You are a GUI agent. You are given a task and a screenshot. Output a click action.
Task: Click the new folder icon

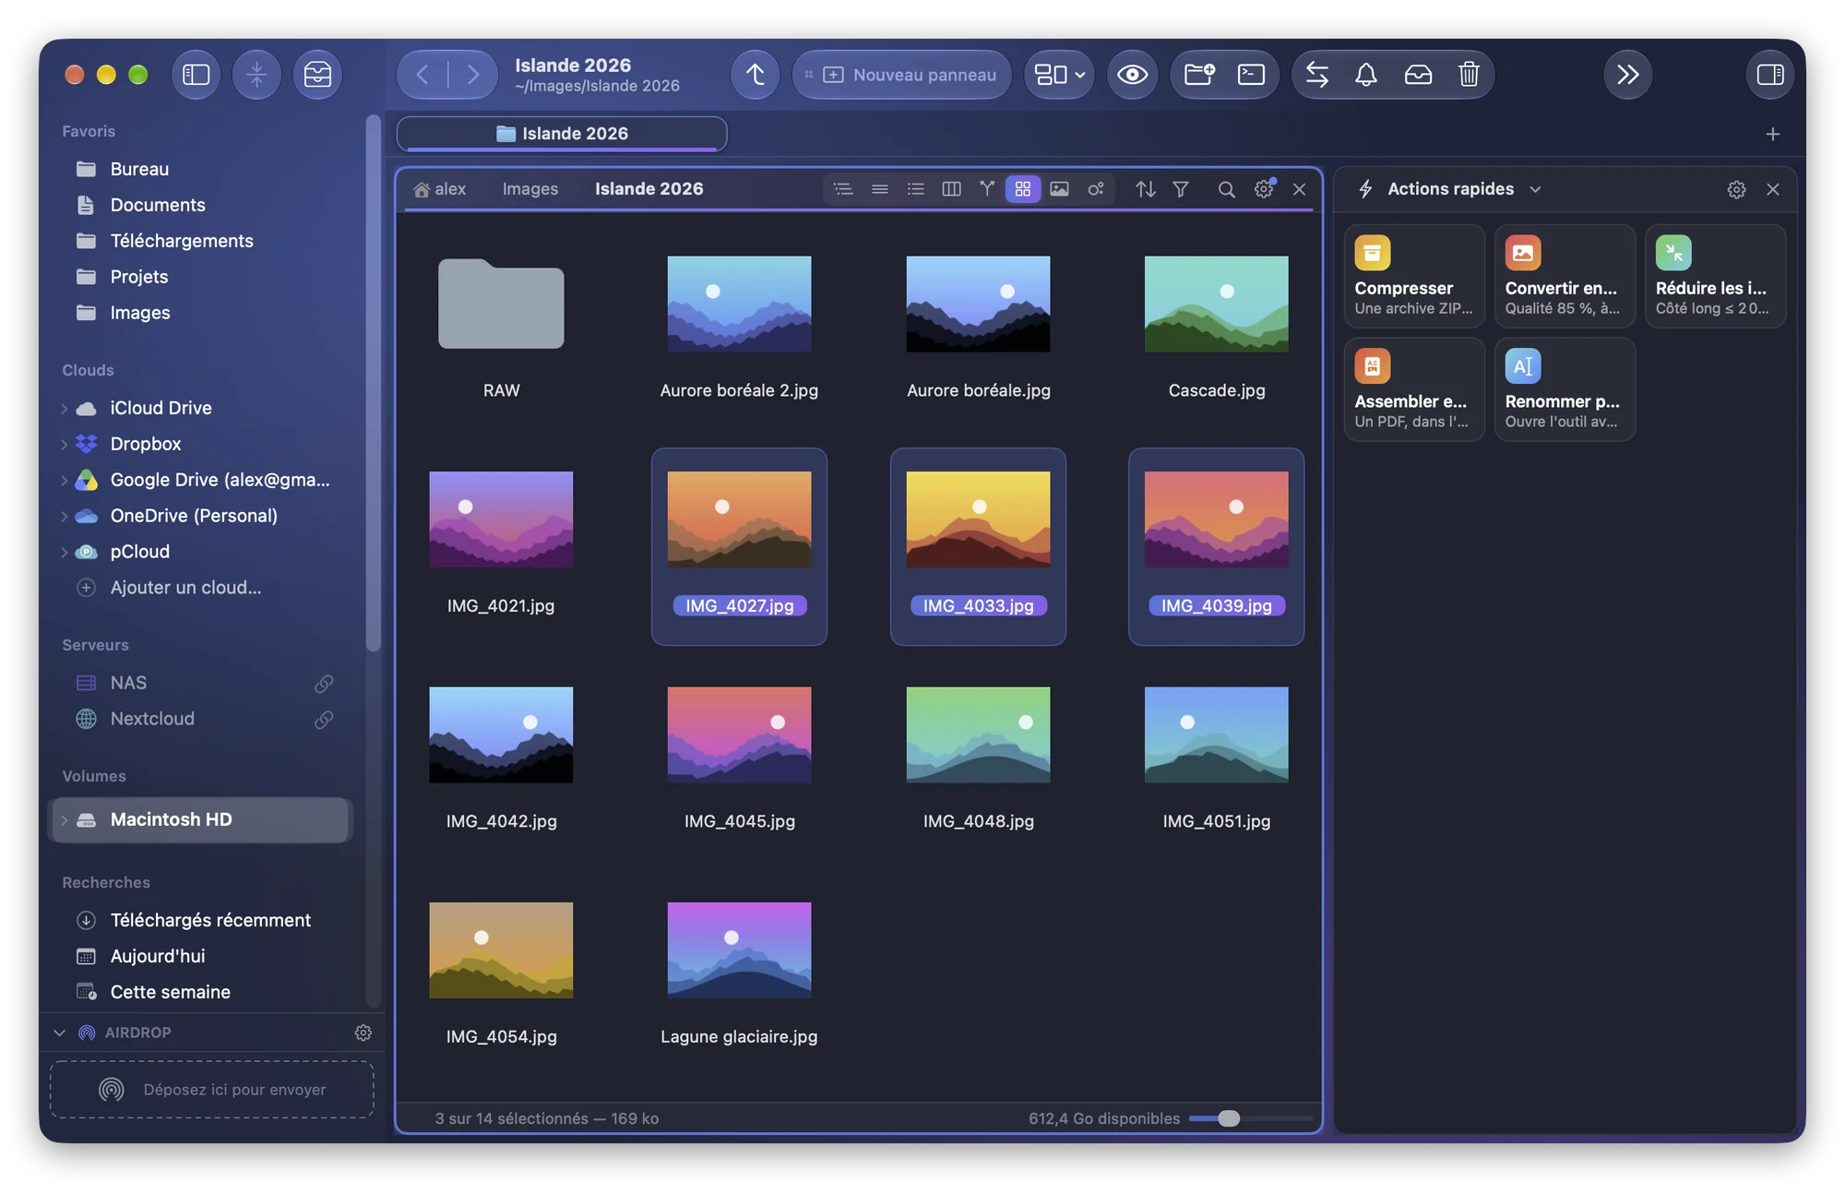(x=1199, y=75)
